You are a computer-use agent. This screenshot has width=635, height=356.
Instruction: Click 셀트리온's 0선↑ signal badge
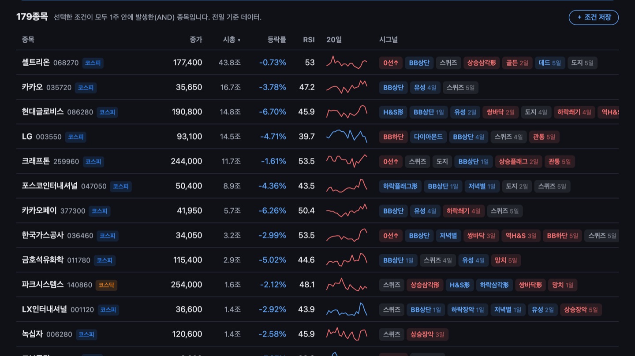[x=391, y=63]
